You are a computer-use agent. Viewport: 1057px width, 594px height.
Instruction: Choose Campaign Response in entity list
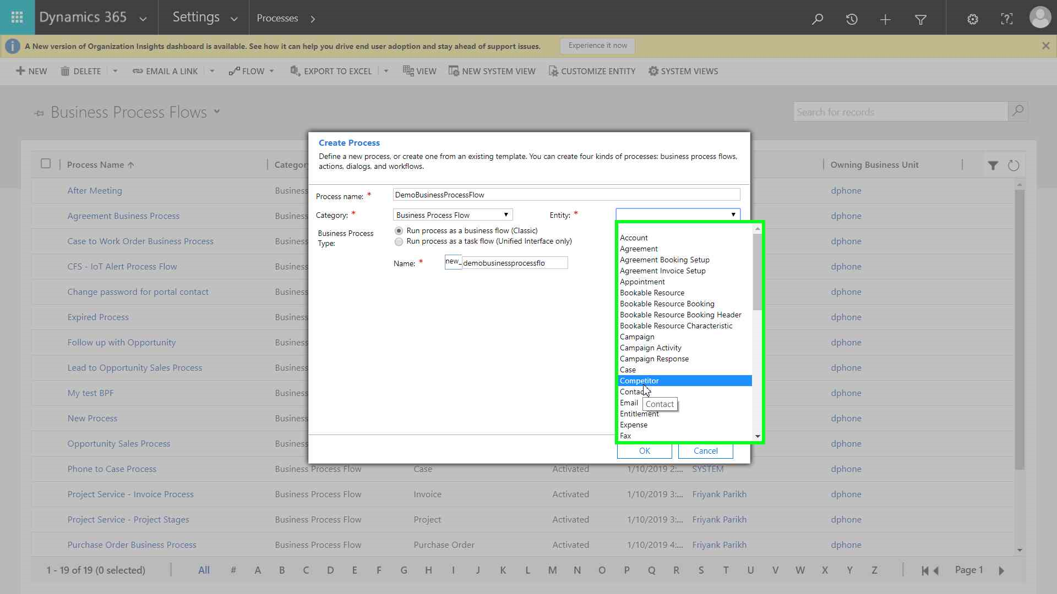[x=654, y=359]
